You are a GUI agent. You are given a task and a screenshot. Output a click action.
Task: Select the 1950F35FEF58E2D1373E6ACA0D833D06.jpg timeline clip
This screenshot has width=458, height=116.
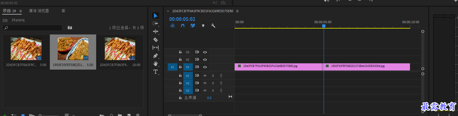click(366, 67)
